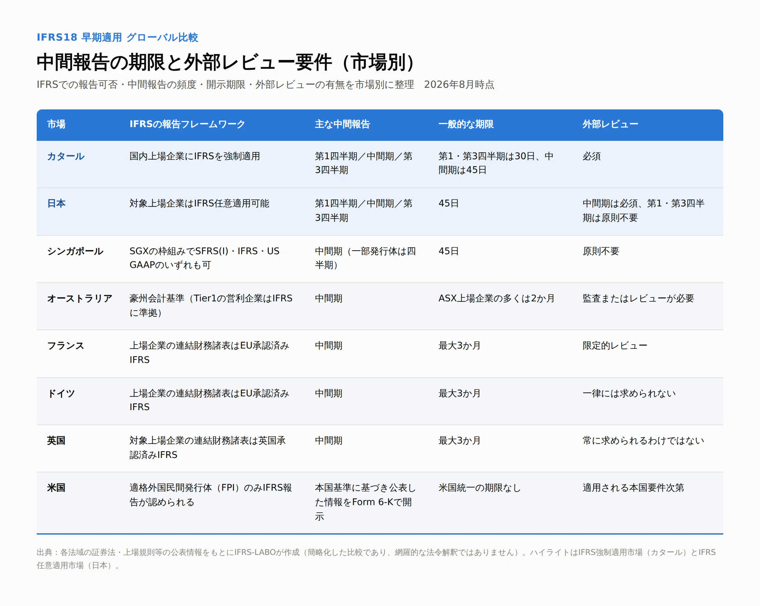
Task: Select the 日本 market name
Action: (56, 203)
